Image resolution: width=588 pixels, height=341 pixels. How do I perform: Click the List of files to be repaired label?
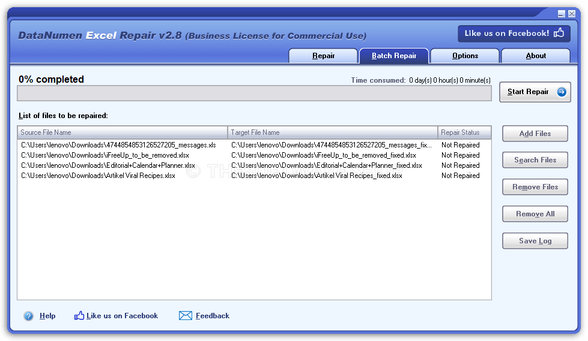pyautogui.click(x=64, y=116)
